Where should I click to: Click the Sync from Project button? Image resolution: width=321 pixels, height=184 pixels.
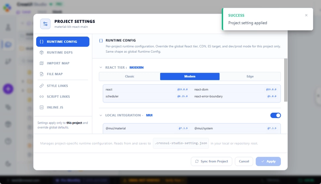pyautogui.click(x=211, y=162)
